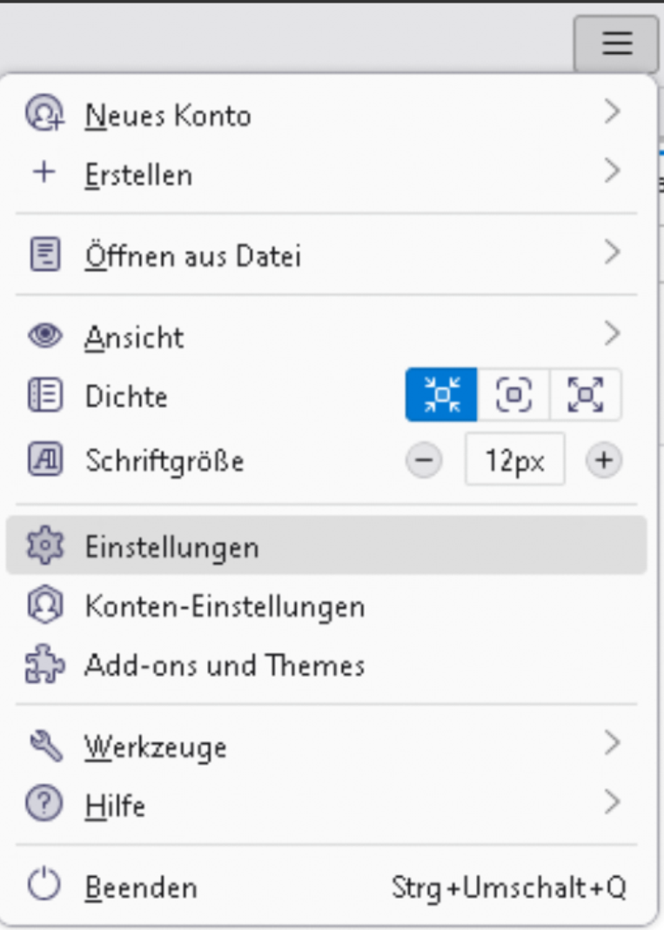Expand the Neues Konto submenu arrow
Image resolution: width=664 pixels, height=930 pixels.
(x=613, y=113)
